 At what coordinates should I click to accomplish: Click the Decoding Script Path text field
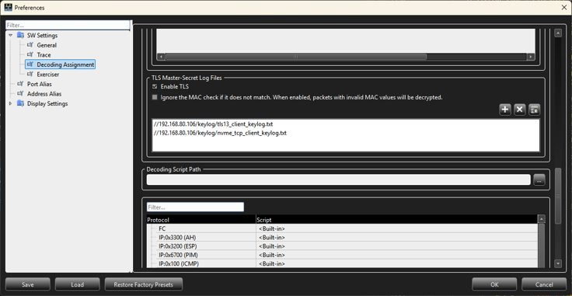point(339,179)
